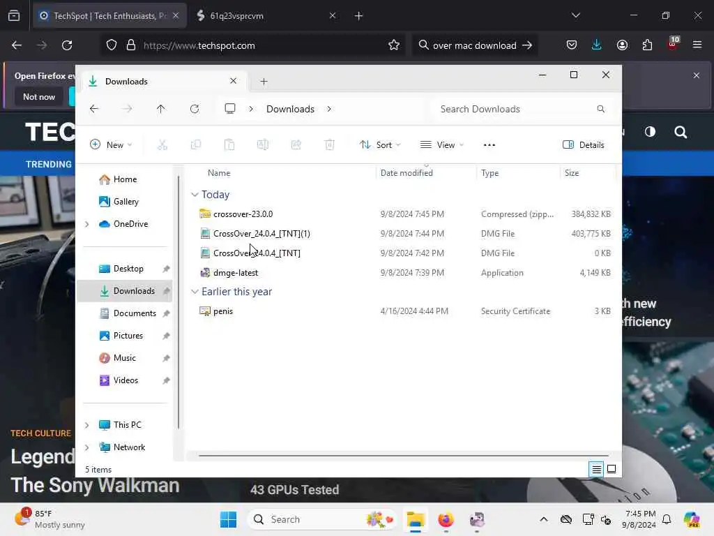Close the Downloads Explorer tab
Viewport: 714px width, 536px height.
[233, 81]
